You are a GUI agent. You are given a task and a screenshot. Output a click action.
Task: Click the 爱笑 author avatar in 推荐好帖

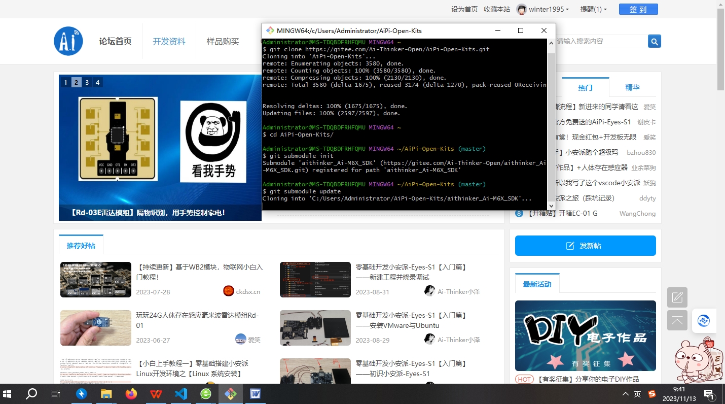tap(241, 339)
